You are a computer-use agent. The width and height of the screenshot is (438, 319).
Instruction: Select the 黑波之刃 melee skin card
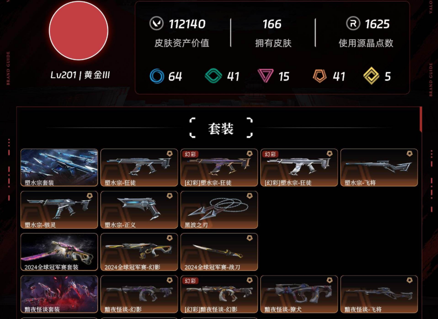click(x=219, y=210)
